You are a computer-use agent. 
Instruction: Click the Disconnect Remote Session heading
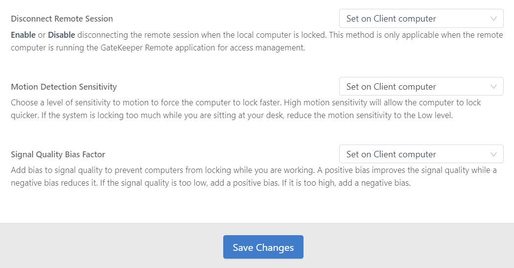[62, 19]
